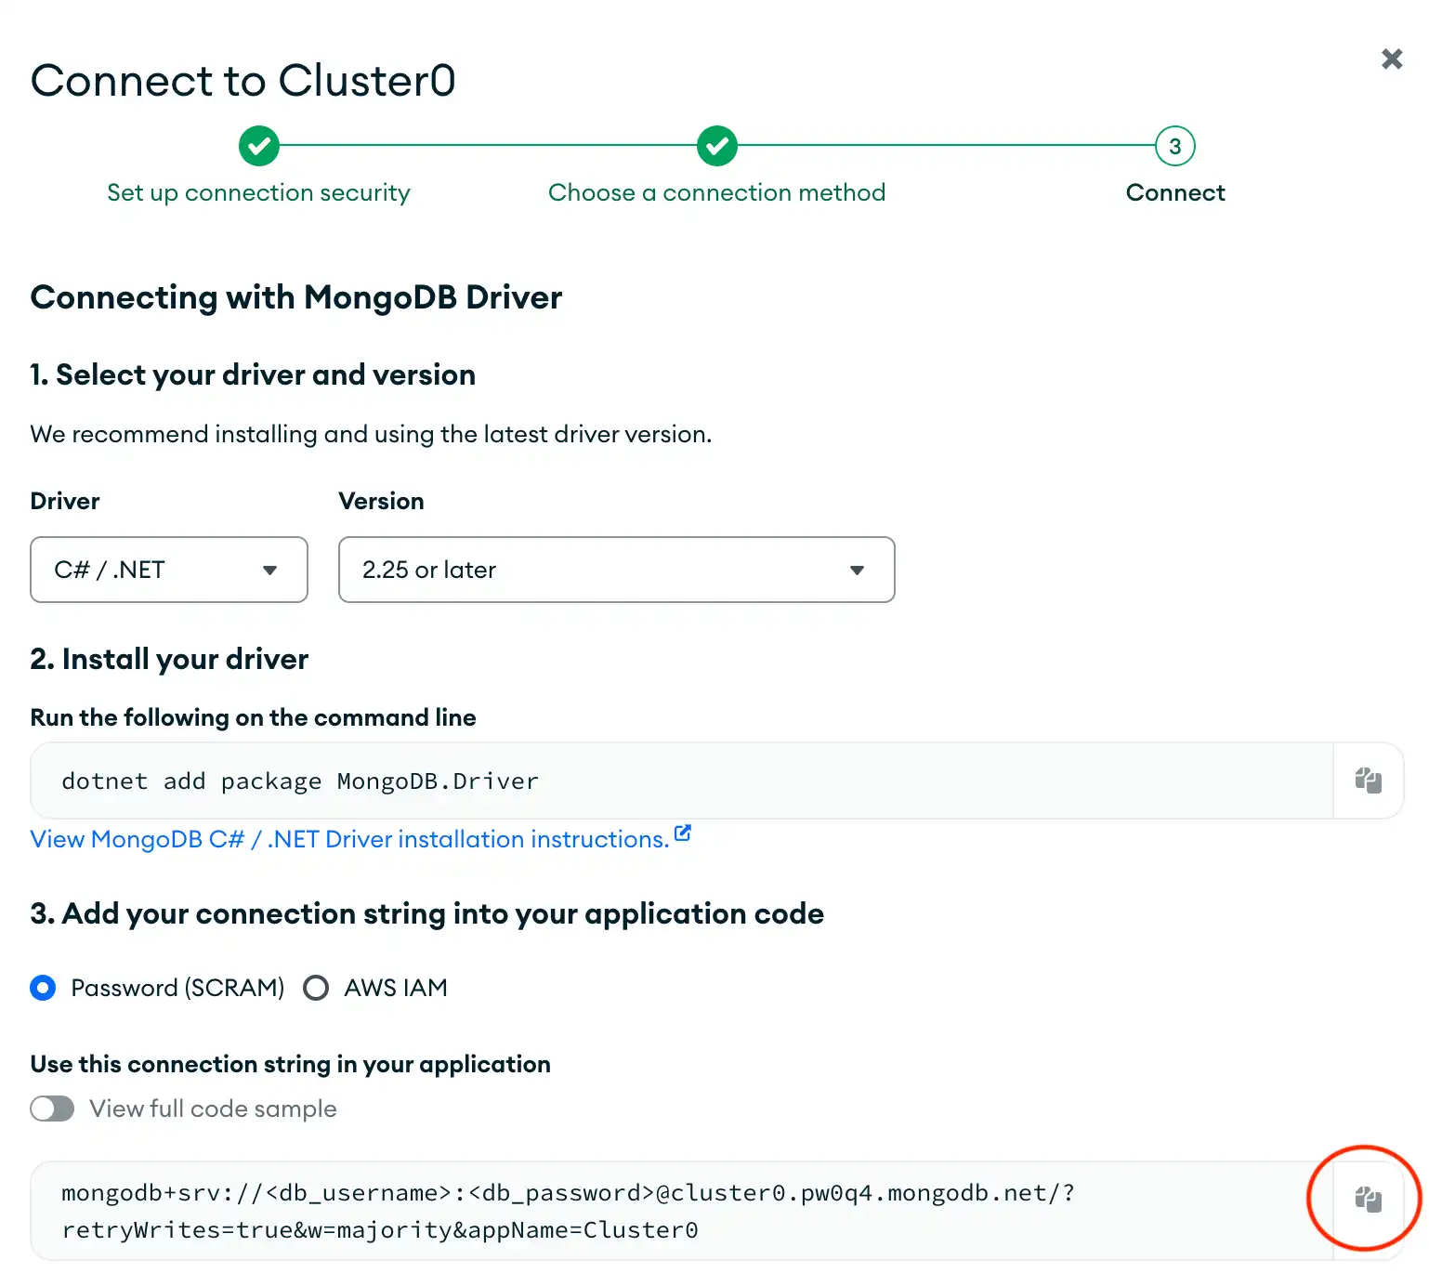This screenshot has height=1286, width=1429.
Task: Select the AWS IAM option
Action: (x=316, y=988)
